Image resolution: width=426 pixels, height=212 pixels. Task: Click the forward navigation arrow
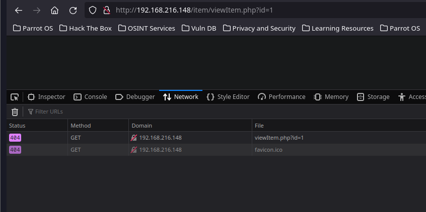point(36,11)
